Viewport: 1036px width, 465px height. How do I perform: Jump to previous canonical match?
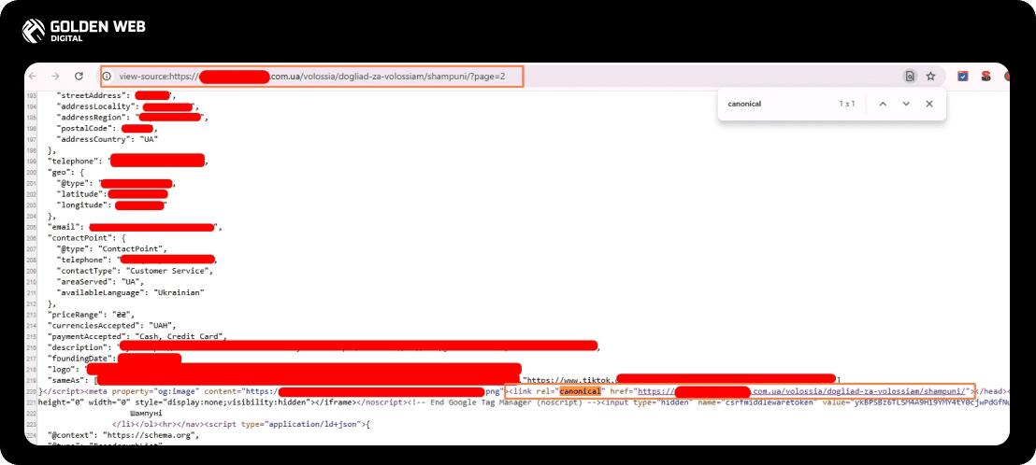(883, 105)
